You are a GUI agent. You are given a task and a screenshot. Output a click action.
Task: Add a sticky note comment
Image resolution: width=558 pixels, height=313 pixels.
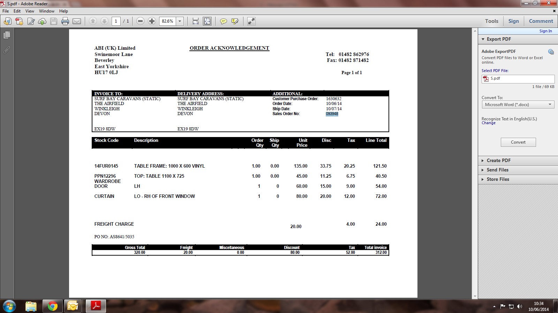click(x=224, y=21)
